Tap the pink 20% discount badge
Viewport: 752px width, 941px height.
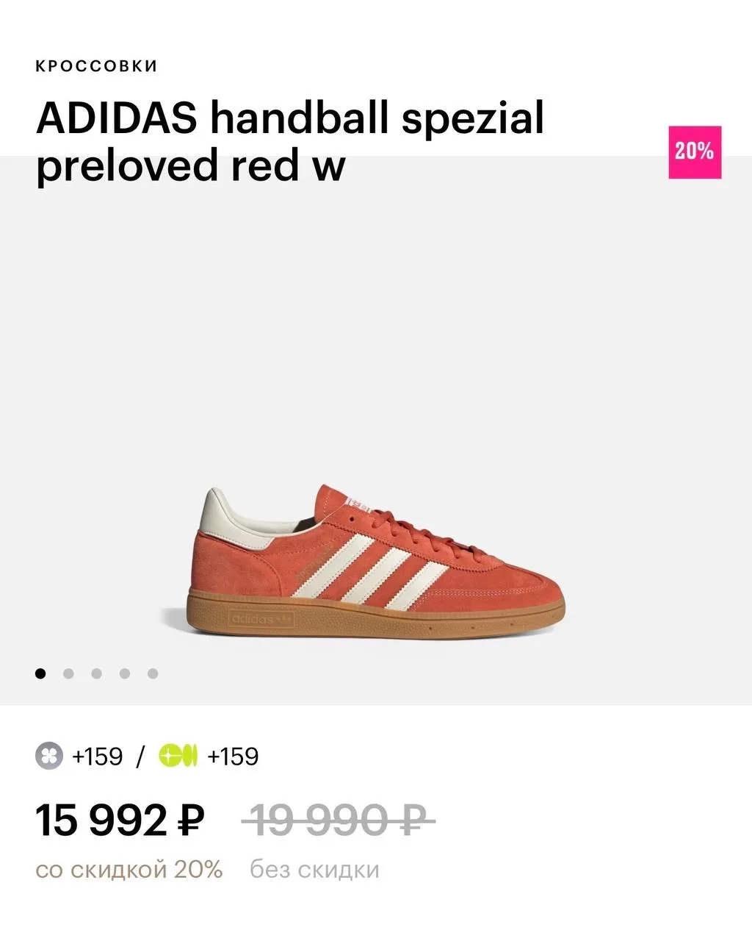point(695,152)
